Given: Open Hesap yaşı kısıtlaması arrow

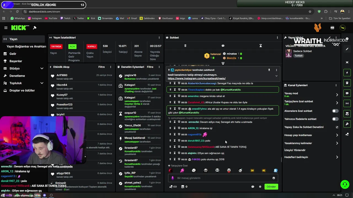Looking at the screenshot, I should 337,135.
